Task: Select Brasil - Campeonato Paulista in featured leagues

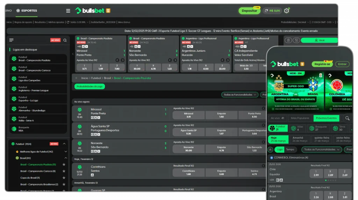Action: point(38,59)
